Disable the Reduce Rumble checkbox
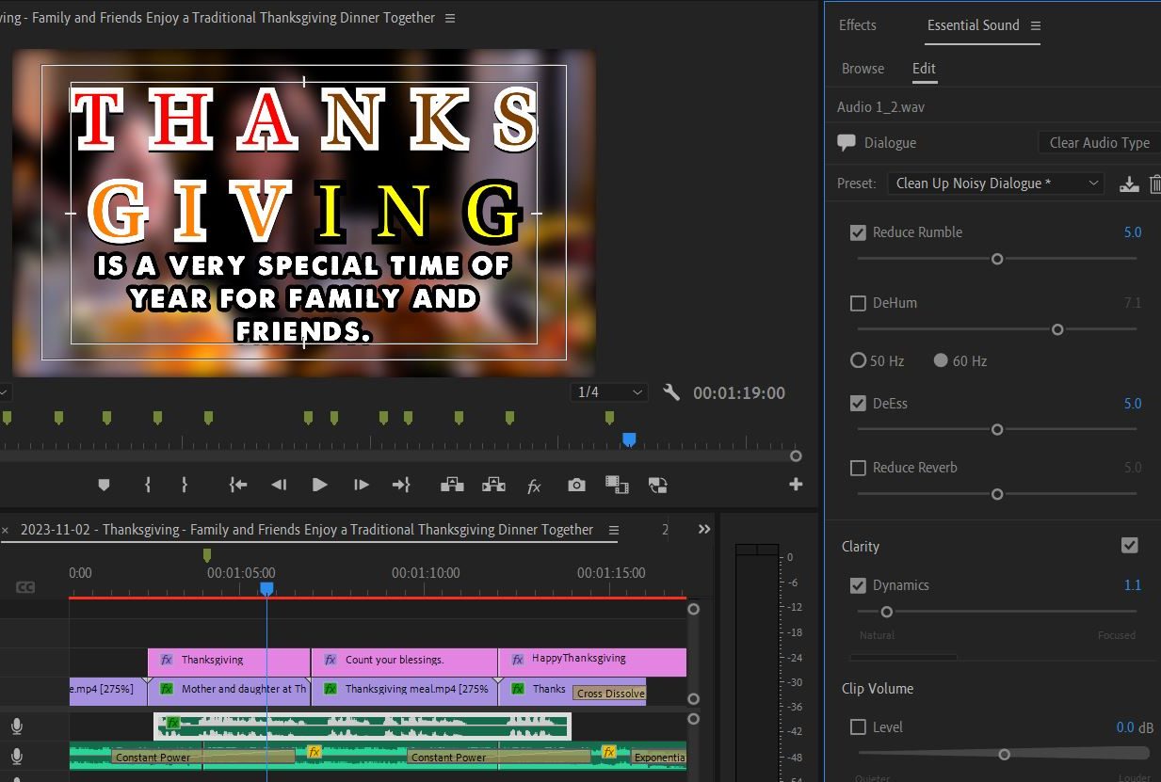1161x782 pixels. 858,232
